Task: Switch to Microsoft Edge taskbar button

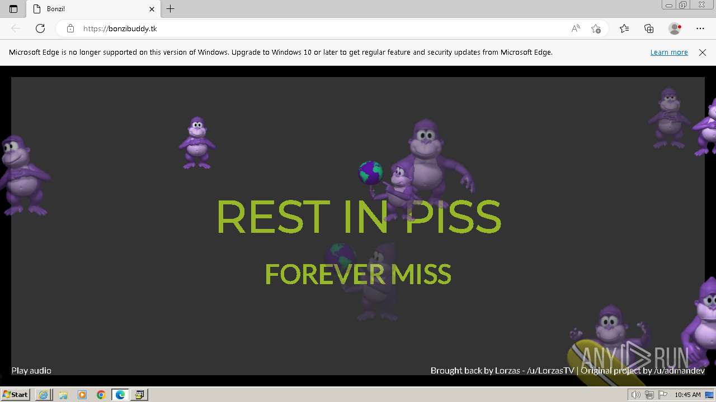Action: pos(120,395)
